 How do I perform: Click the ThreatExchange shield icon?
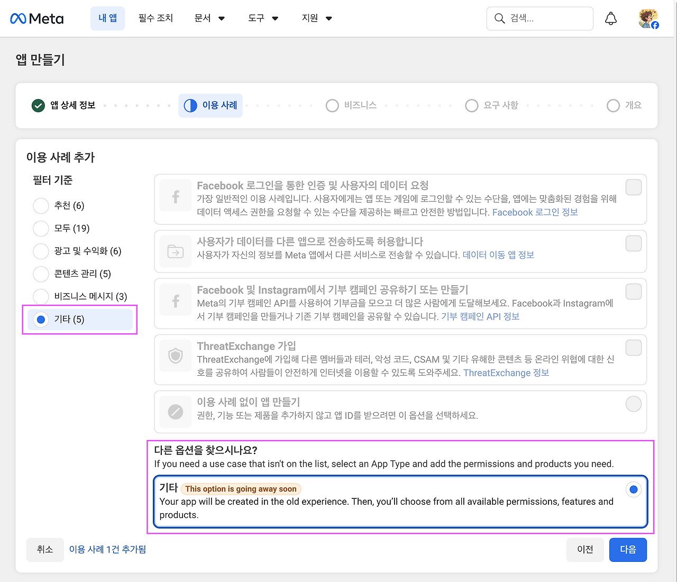176,356
